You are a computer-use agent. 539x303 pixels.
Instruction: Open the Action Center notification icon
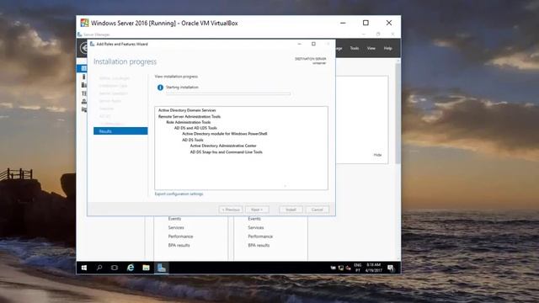[x=391, y=268]
